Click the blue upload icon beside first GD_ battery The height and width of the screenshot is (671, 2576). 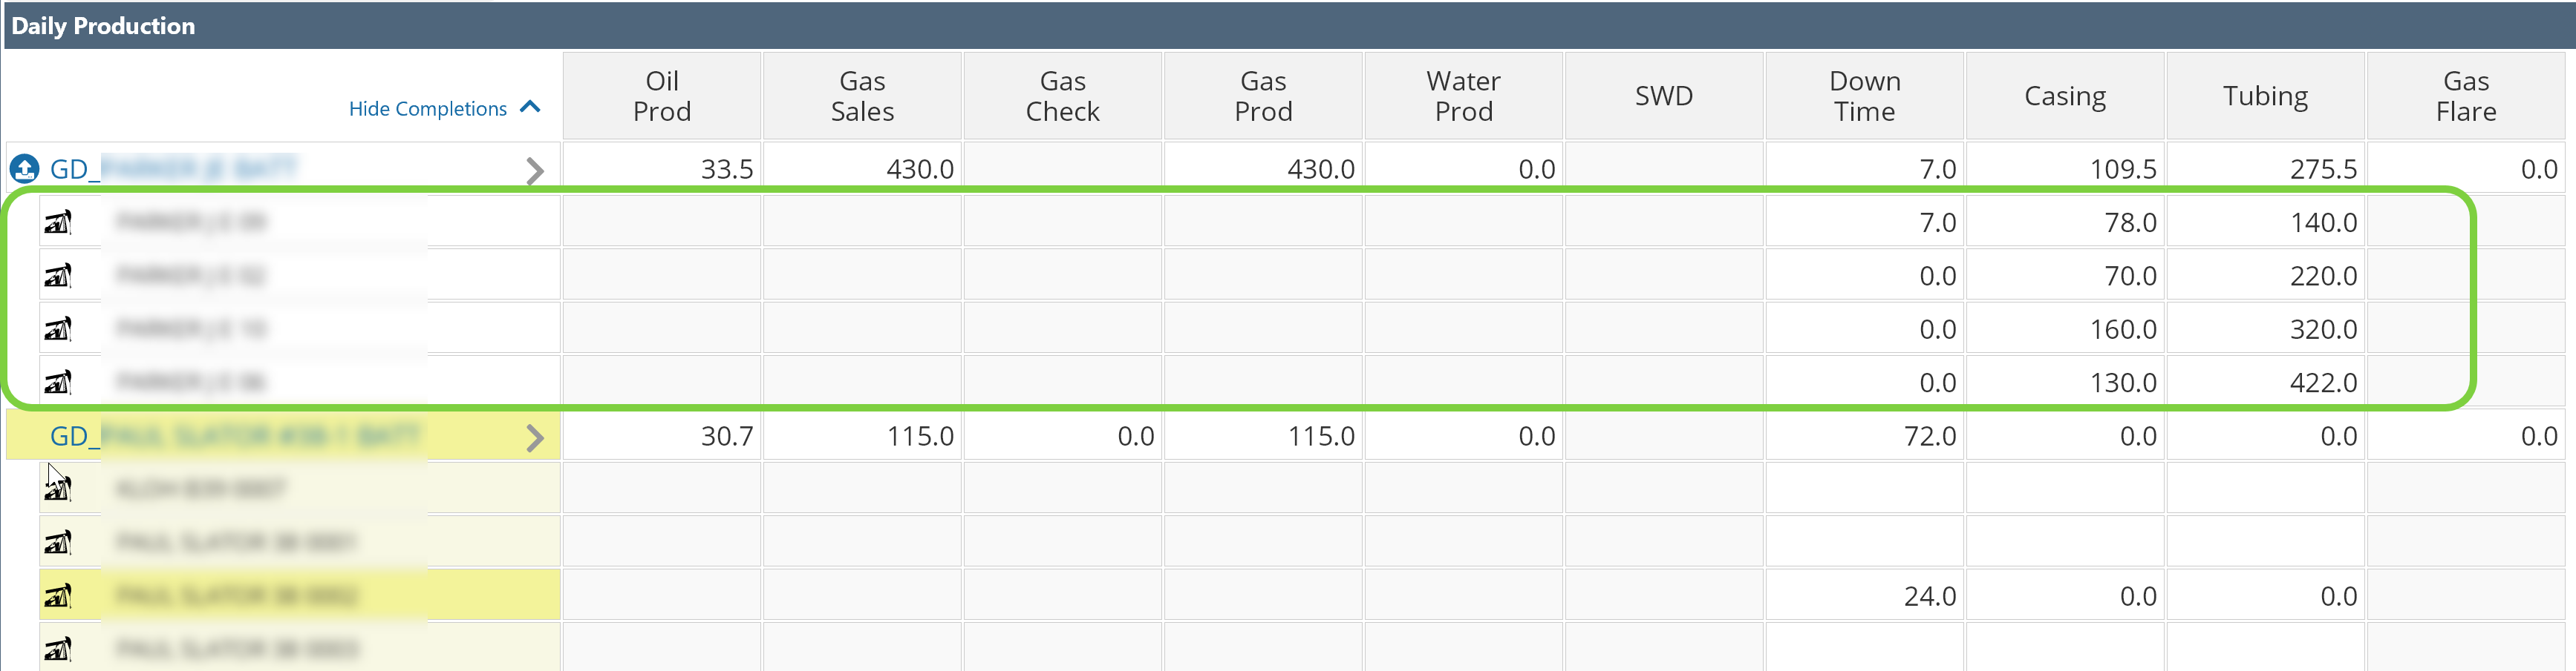coord(24,169)
